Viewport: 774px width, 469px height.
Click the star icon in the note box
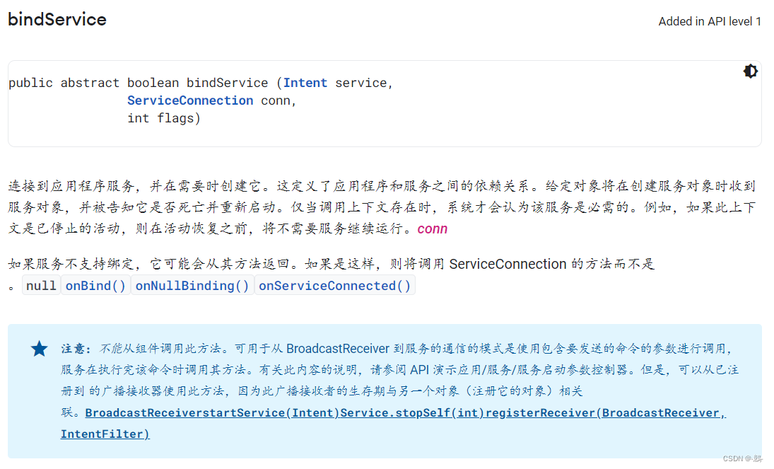pyautogui.click(x=39, y=349)
